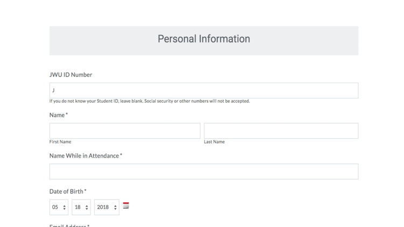Screen dimensions: 404x227
Task: Click the Last Name sublabel
Action: point(214,142)
